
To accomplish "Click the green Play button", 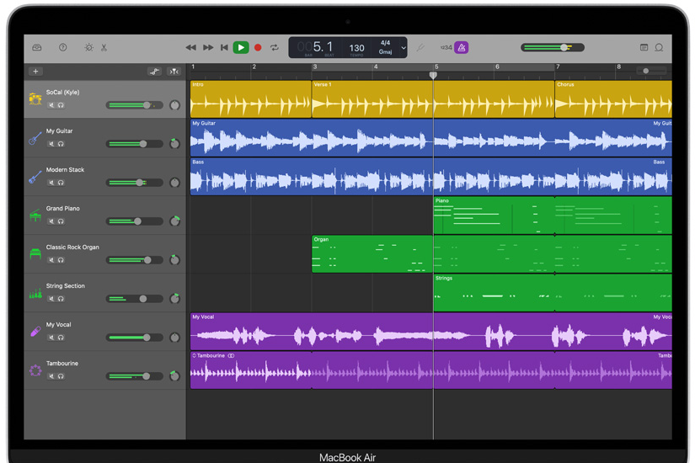I will click(x=241, y=47).
